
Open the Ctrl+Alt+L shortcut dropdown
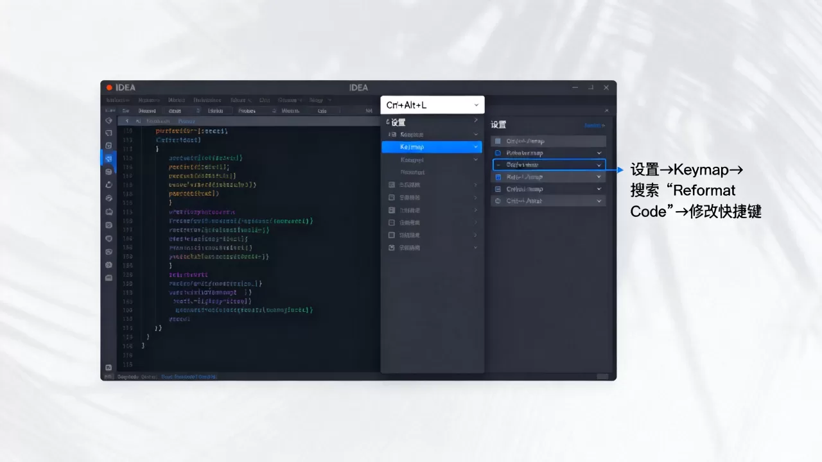point(477,105)
